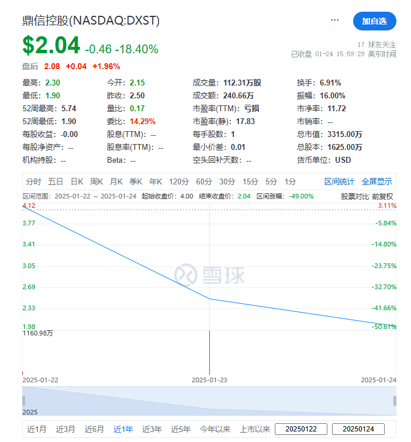Open the three-dot more options menu
The image size is (411, 442).
pyautogui.click(x=334, y=20)
